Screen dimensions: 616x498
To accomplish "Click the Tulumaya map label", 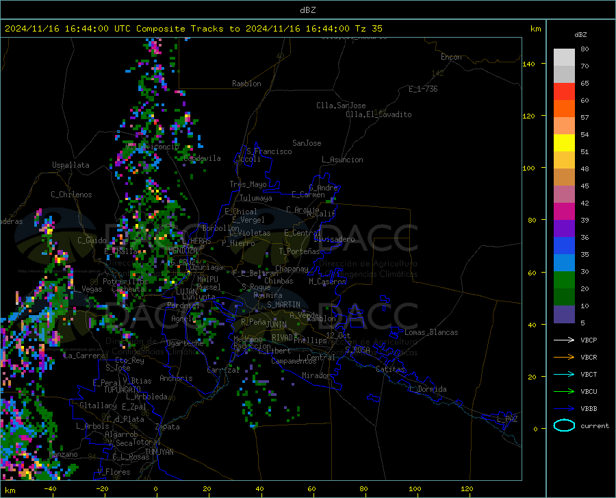I will pyautogui.click(x=256, y=198).
